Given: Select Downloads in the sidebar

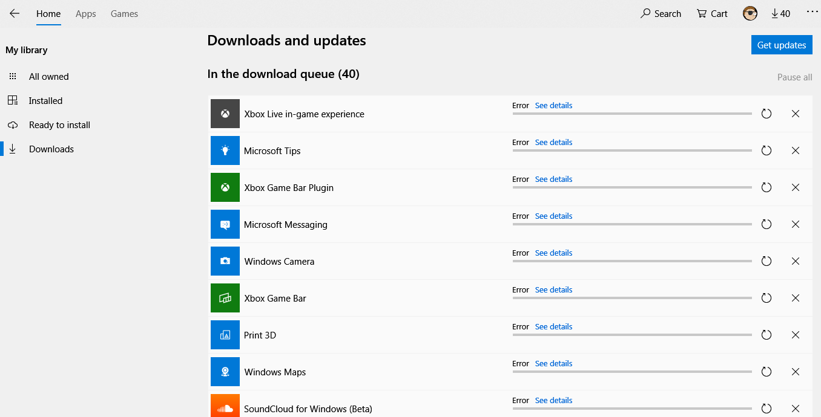Looking at the screenshot, I should (x=51, y=149).
